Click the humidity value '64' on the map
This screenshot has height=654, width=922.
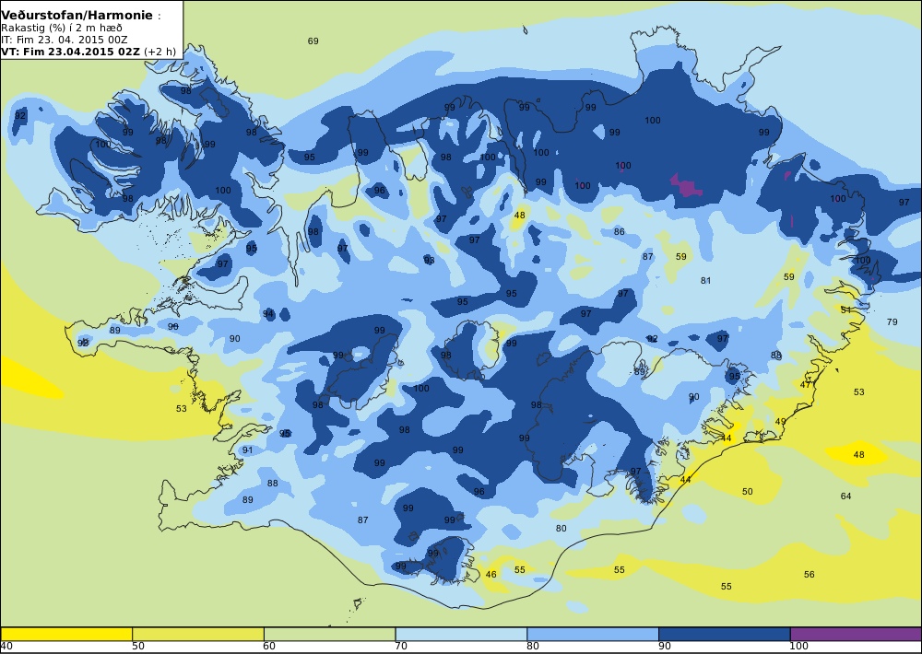(x=845, y=496)
